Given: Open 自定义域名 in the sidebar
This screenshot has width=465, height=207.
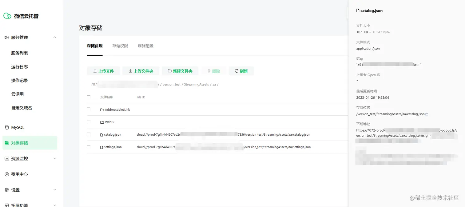Looking at the screenshot, I should [x=22, y=108].
